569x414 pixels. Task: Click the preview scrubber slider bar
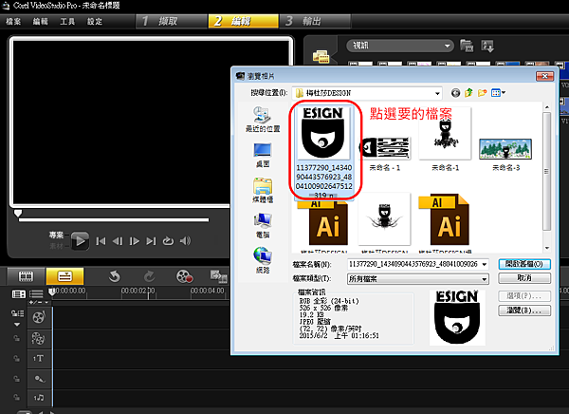tap(114, 219)
